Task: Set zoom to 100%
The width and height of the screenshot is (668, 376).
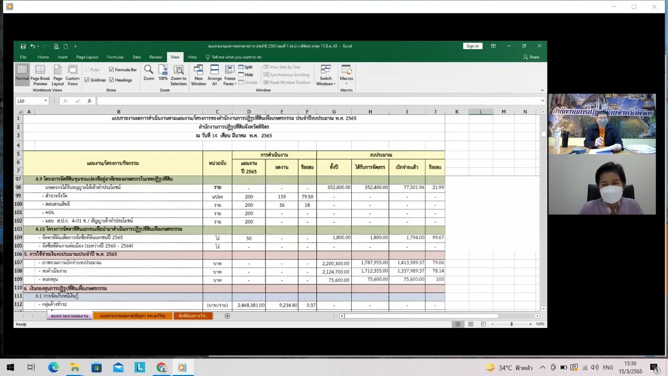Action: pos(163,73)
